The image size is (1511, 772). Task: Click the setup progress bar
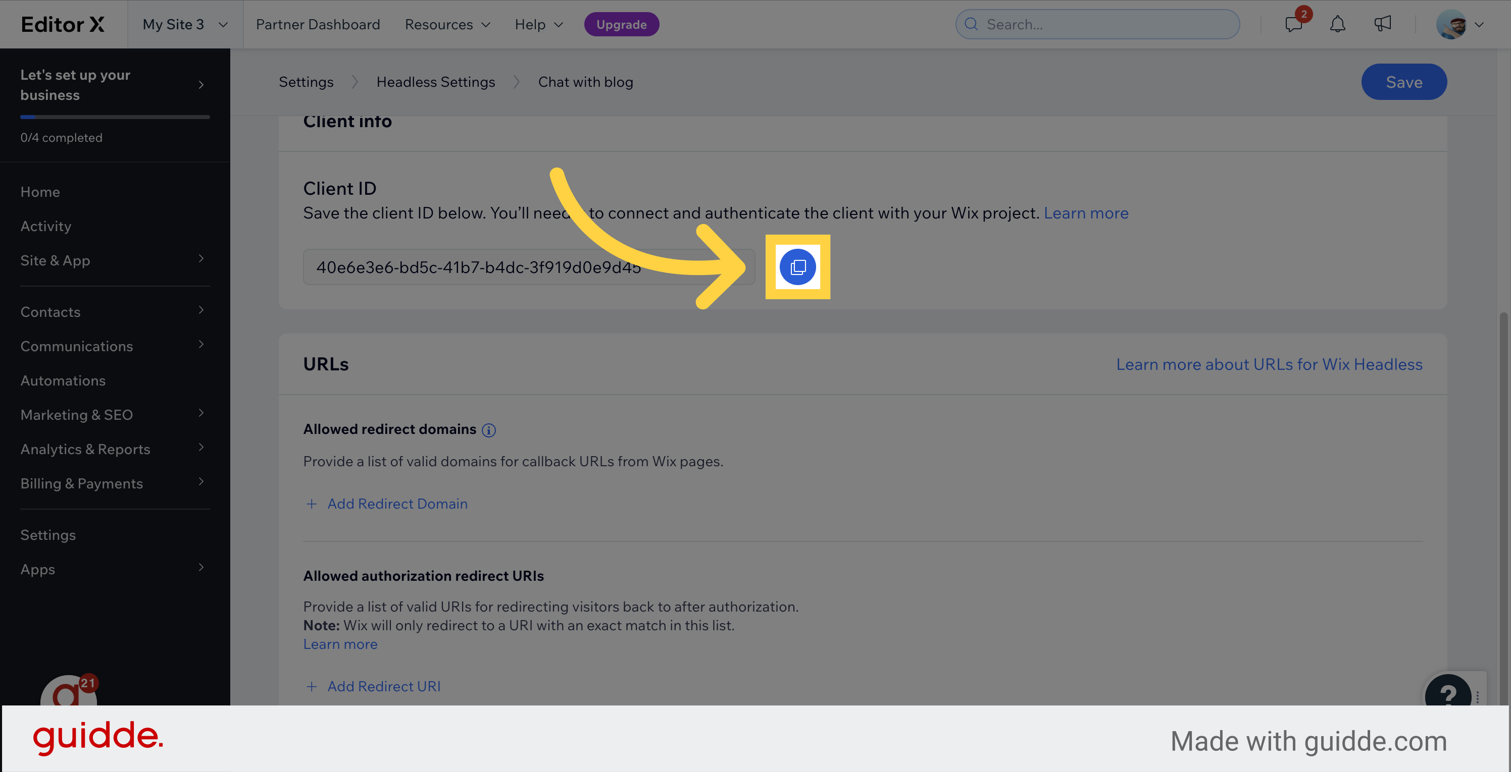pyautogui.click(x=114, y=117)
